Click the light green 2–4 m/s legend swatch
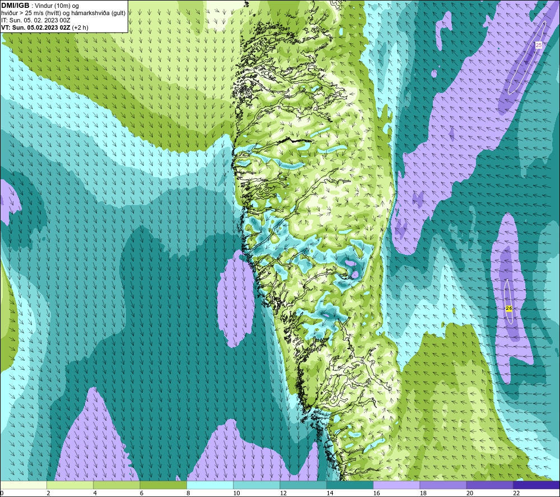The width and height of the screenshot is (560, 497). 70,485
